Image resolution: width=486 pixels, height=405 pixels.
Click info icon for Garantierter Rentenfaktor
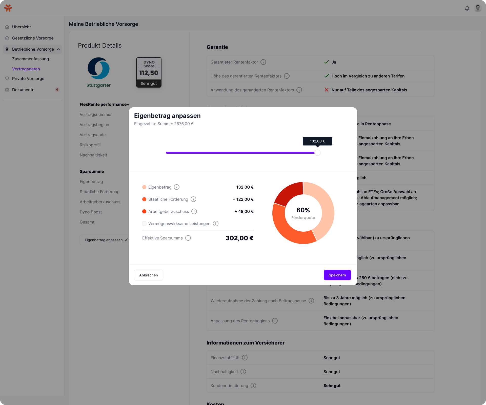coord(263,62)
